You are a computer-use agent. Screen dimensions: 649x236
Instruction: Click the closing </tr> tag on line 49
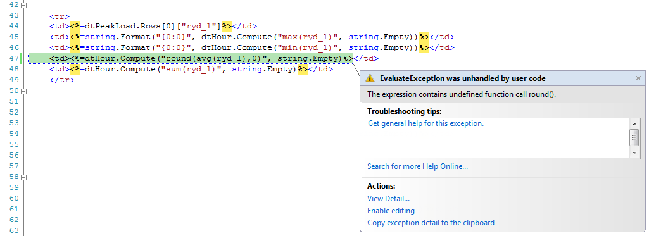tap(62, 80)
